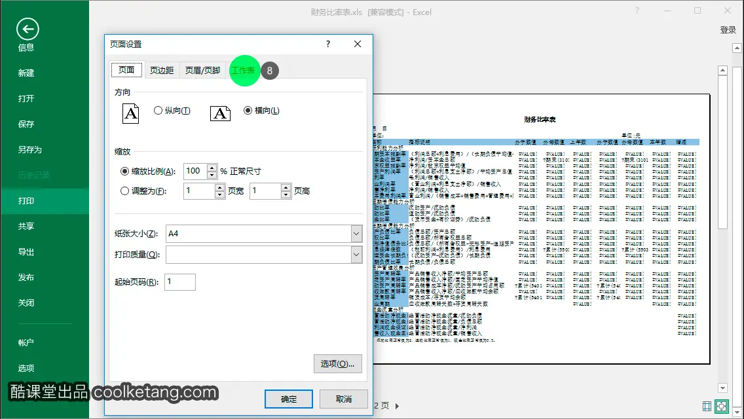Select 导出 in the Backstage sidebar

[x=26, y=252]
